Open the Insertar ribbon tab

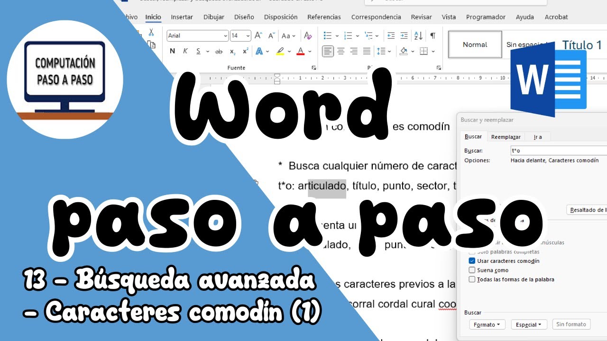click(x=182, y=17)
